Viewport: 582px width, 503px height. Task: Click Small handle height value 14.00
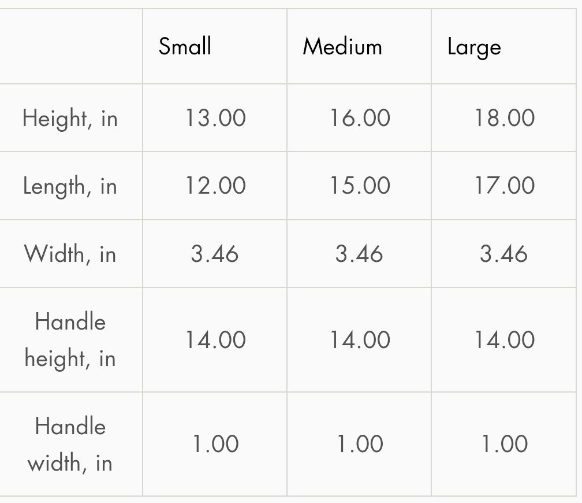click(215, 340)
